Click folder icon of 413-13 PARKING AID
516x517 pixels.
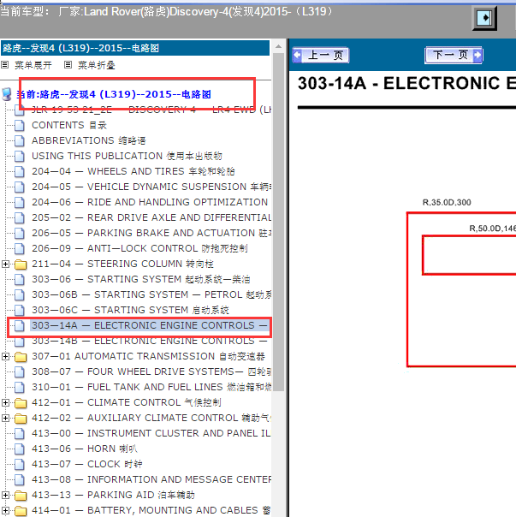[x=21, y=496]
